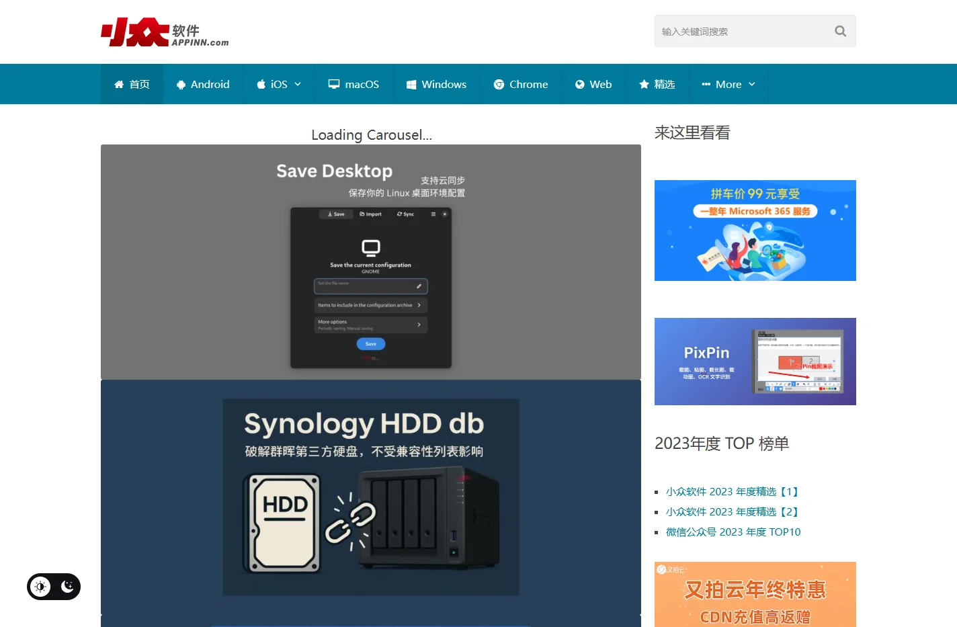The height and width of the screenshot is (627, 957).
Task: Click the Windows logo icon
Action: click(x=411, y=85)
